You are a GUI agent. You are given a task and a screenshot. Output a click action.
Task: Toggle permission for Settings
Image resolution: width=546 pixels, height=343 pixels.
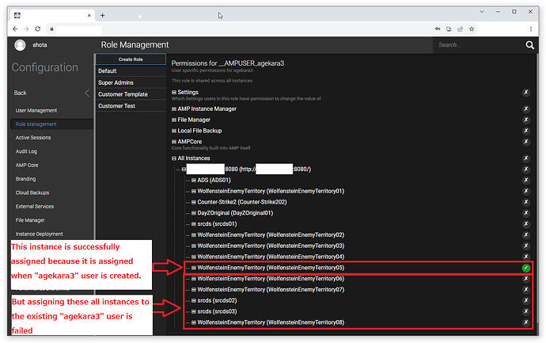(x=525, y=93)
